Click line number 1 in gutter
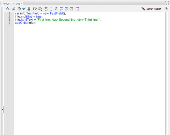Screen dimensions: 170x135 [9, 13]
